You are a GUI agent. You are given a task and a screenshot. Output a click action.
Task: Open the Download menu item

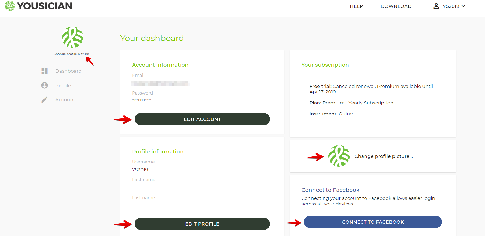pos(396,6)
